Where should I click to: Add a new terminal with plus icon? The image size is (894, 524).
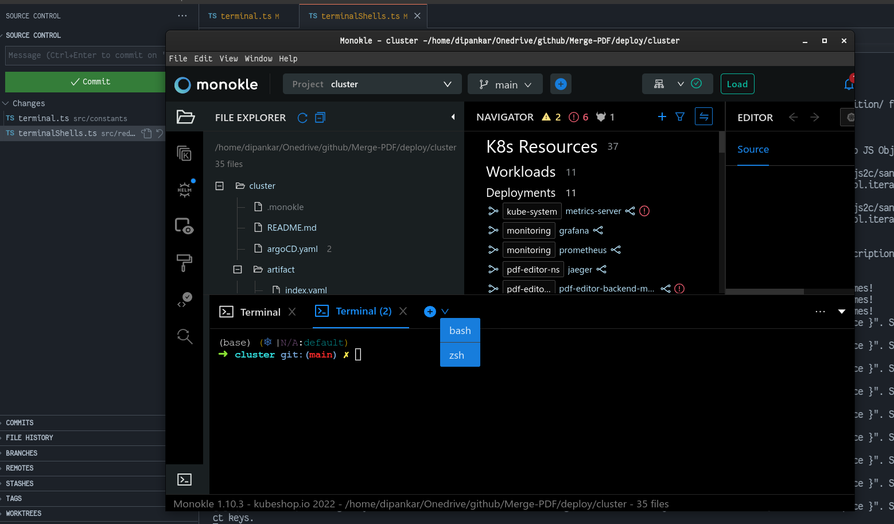(430, 312)
